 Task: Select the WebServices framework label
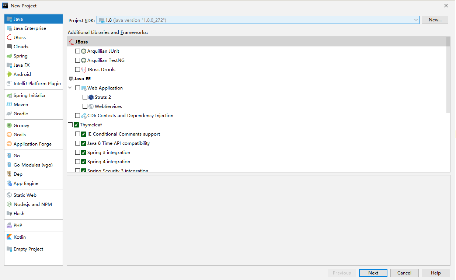[108, 106]
